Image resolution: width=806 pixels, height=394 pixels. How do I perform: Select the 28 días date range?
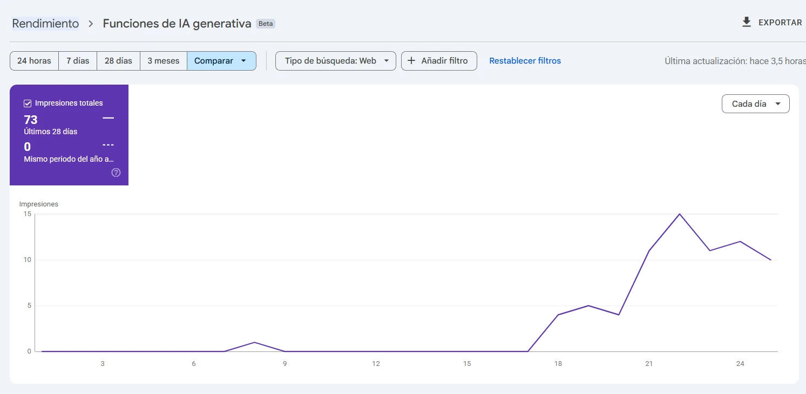tap(118, 61)
